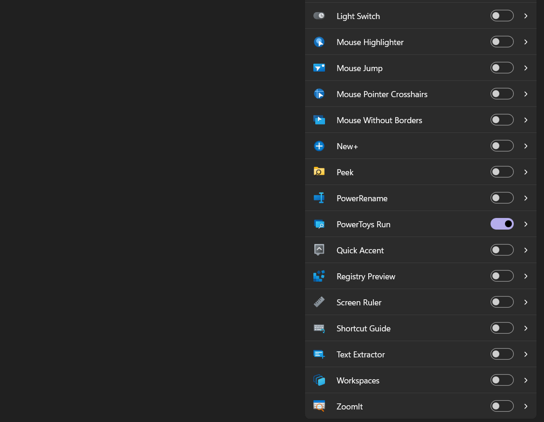This screenshot has height=422, width=544.
Task: Open Quick Accent chevron
Action: pos(525,250)
